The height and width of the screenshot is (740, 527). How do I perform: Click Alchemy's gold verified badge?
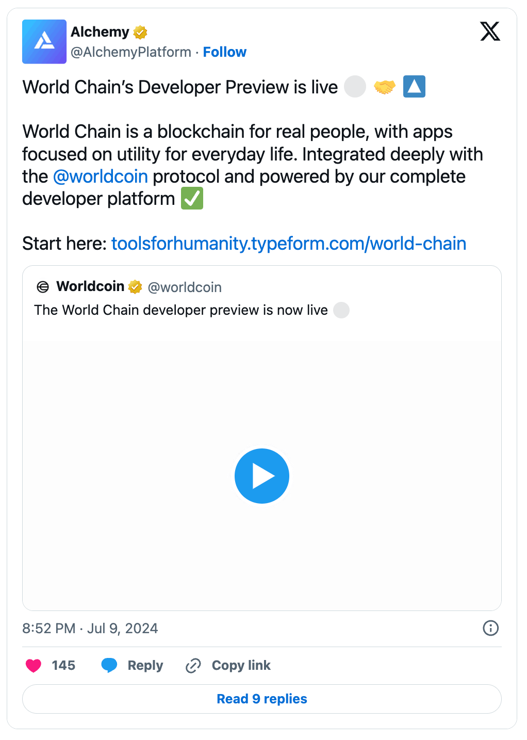pyautogui.click(x=140, y=33)
